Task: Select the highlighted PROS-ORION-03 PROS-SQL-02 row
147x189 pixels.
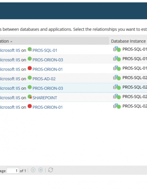Action: (73, 88)
